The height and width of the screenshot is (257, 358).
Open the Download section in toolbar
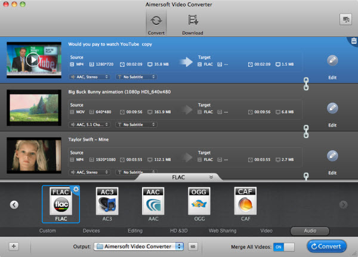pyautogui.click(x=193, y=24)
